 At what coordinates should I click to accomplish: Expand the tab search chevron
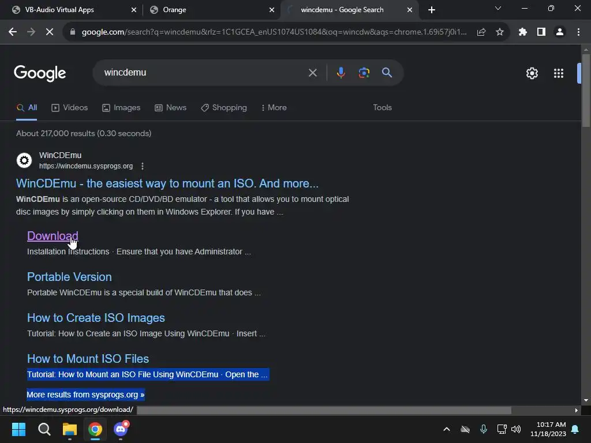[x=498, y=8]
